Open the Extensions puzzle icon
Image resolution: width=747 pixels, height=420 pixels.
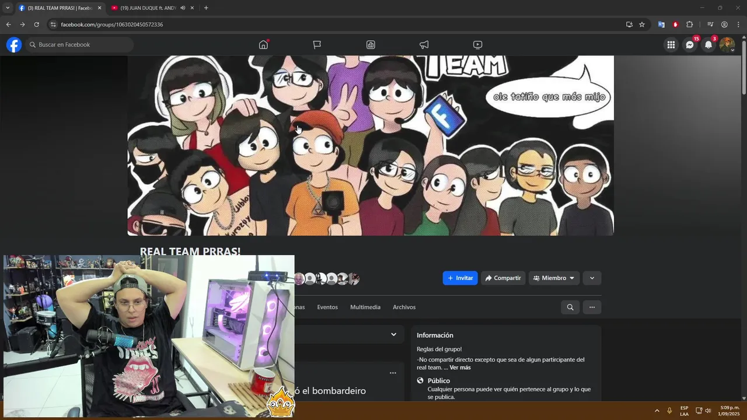tap(689, 24)
